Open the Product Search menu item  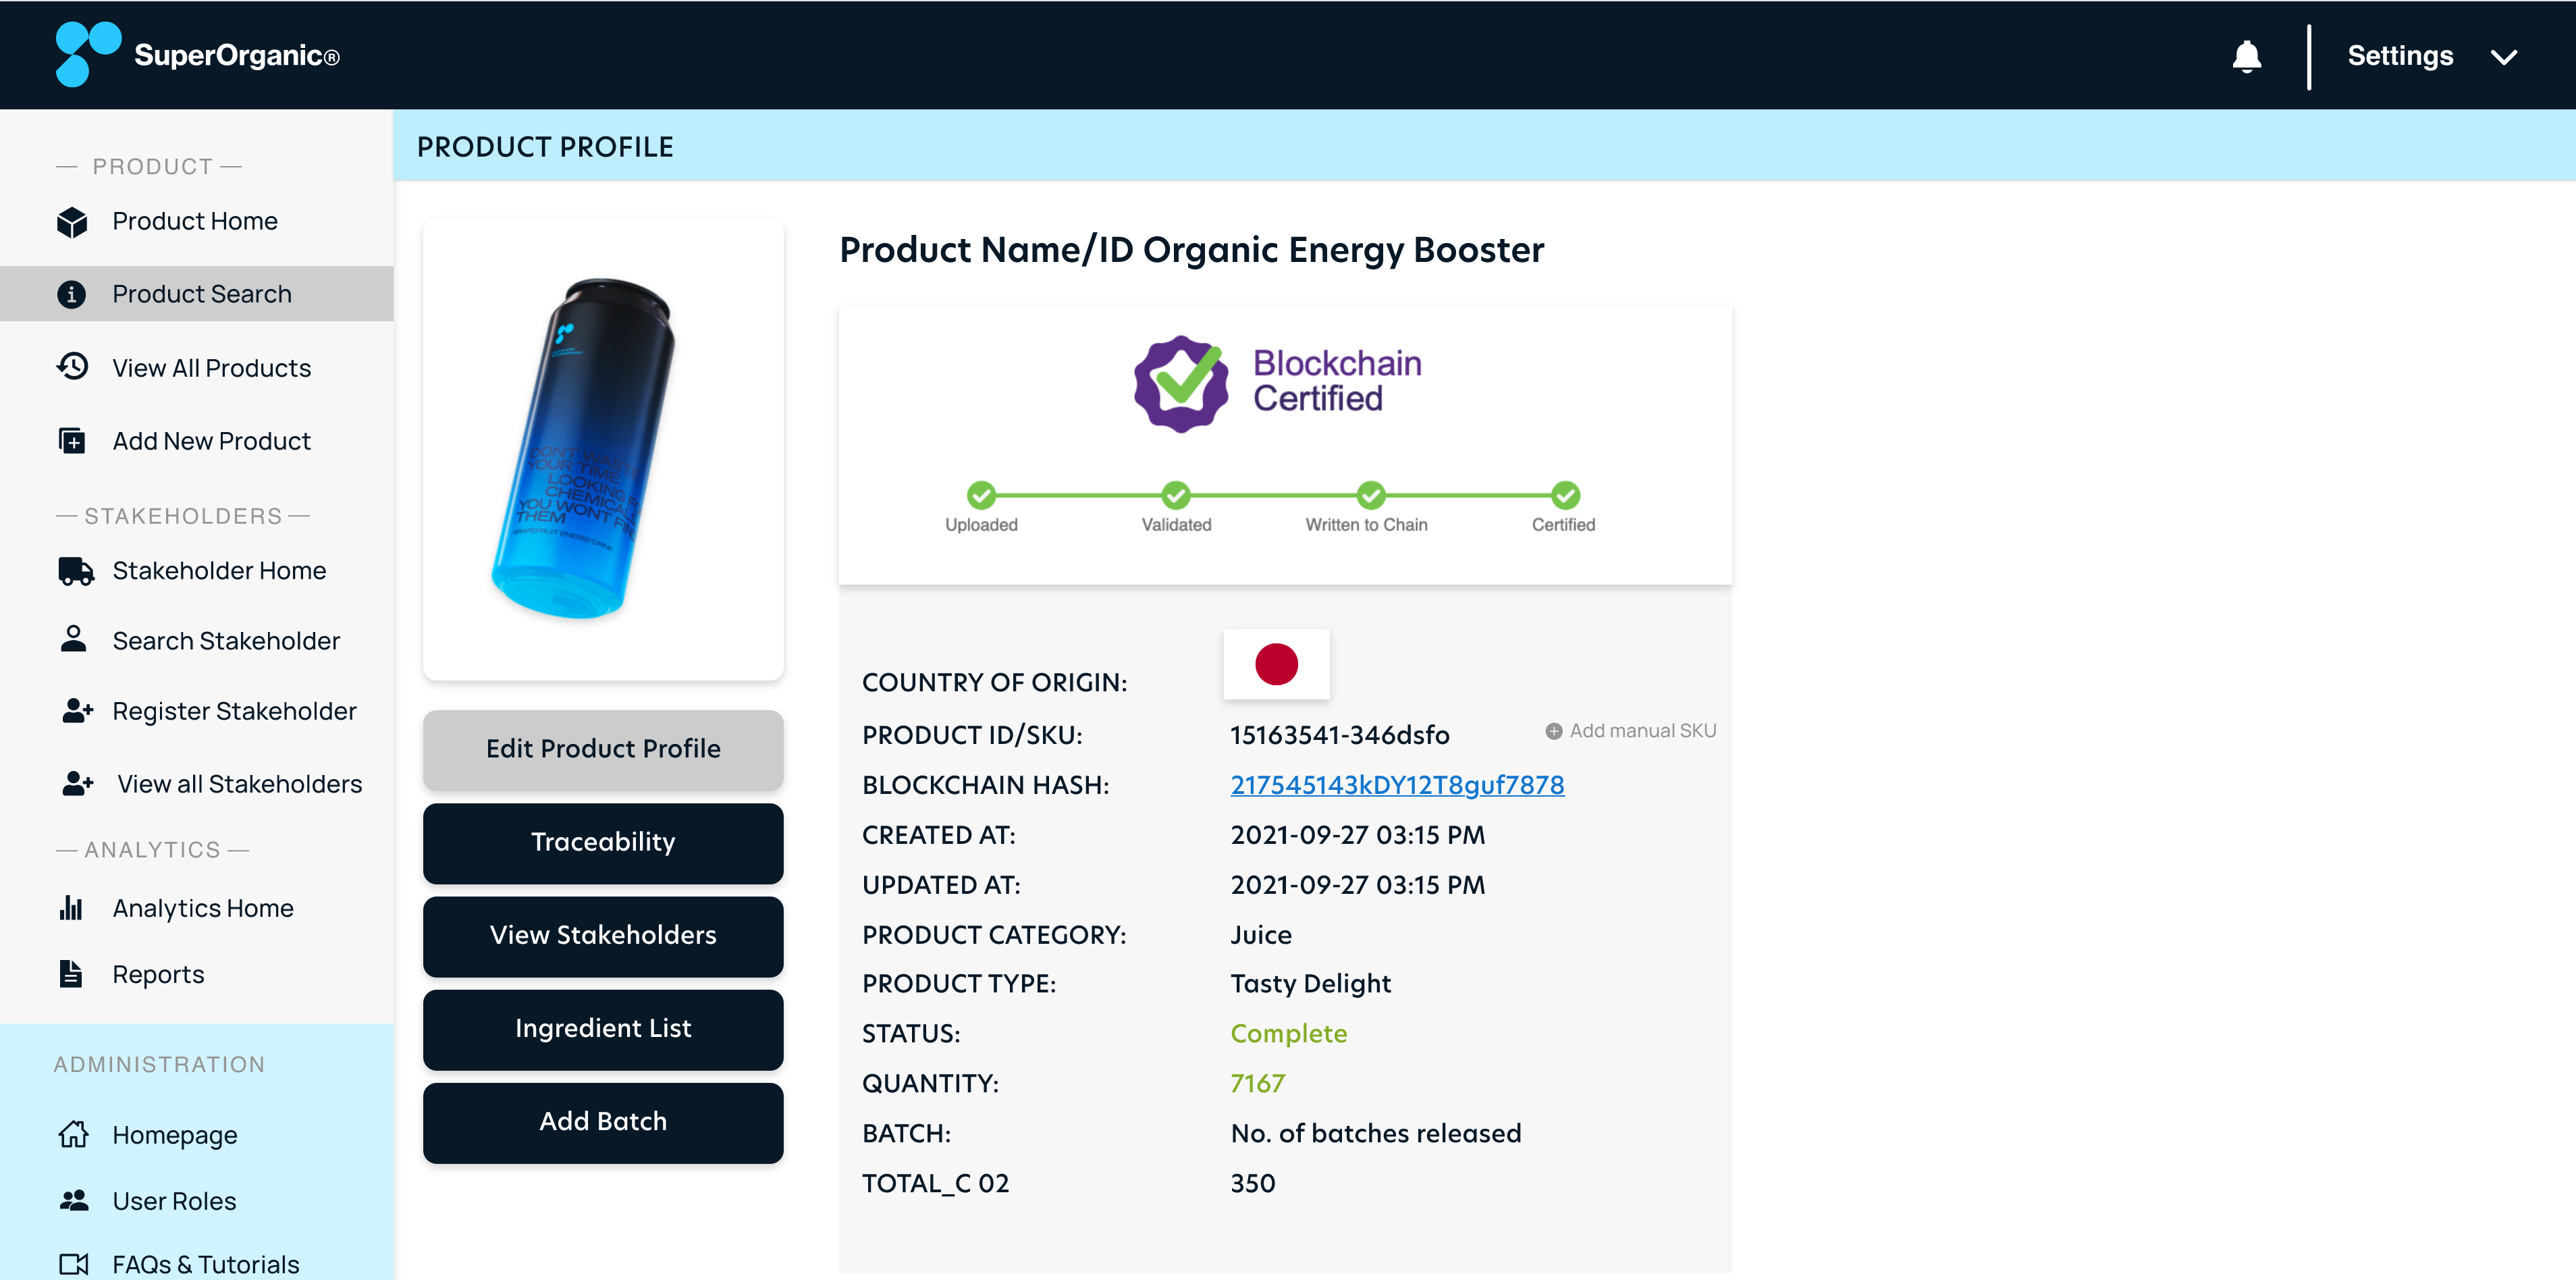(201, 294)
